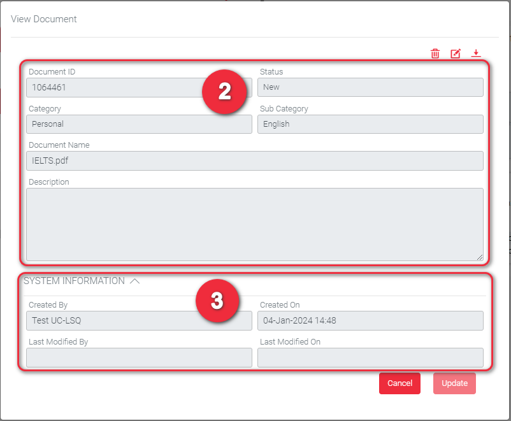Viewport: 511px width, 421px height.
Task: Click the Document Name field with IELTS.pdf
Action: pos(255,161)
